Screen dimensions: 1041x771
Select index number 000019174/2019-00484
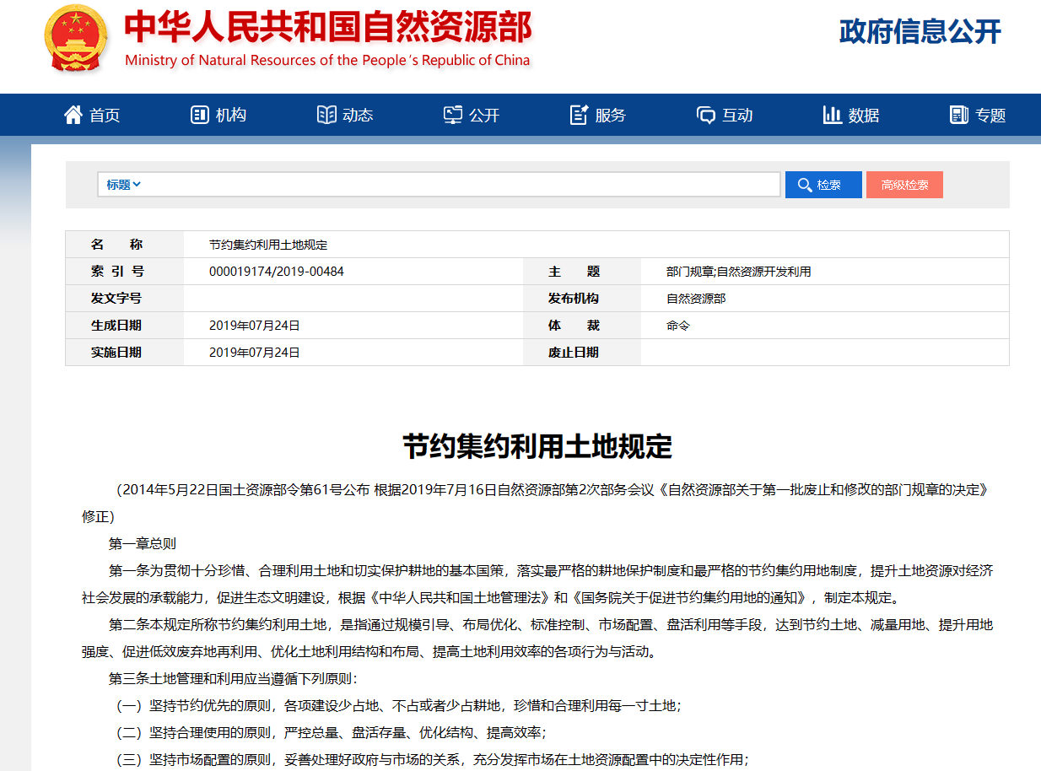tap(277, 272)
